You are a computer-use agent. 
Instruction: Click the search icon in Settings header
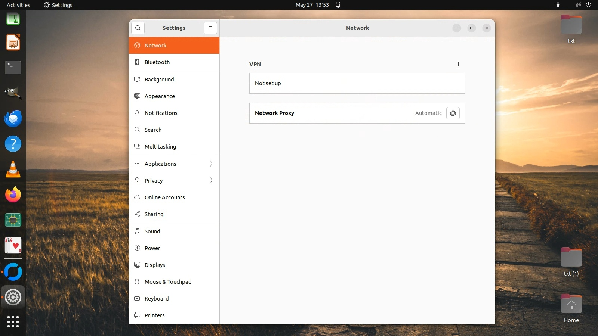138,28
